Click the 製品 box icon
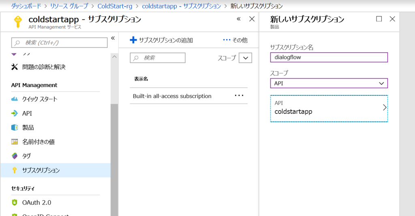 click(x=15, y=128)
